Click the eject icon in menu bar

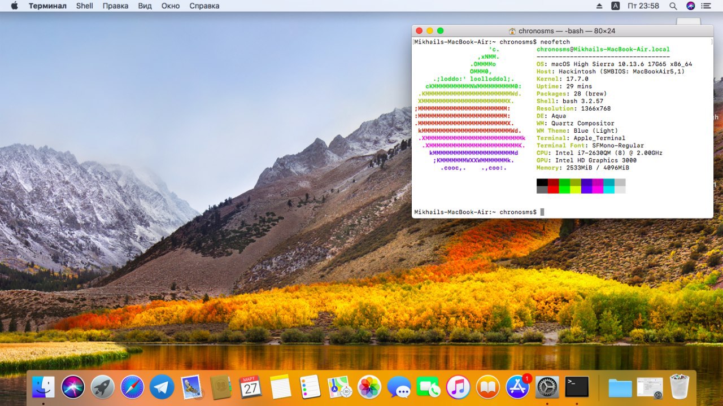599,6
